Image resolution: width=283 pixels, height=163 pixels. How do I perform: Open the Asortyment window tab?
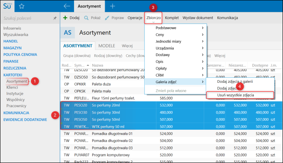pyautogui.click(x=89, y=6)
